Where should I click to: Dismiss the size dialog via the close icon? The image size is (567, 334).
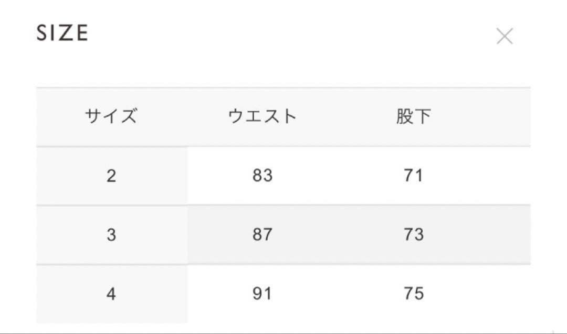[505, 36]
